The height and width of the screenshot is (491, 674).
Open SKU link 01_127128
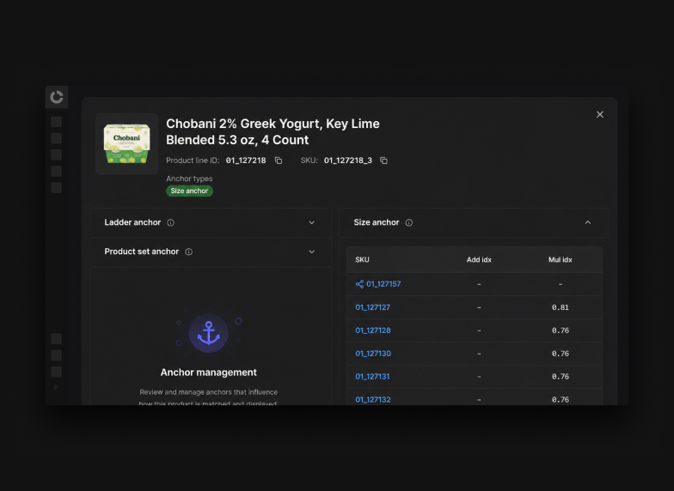point(373,330)
